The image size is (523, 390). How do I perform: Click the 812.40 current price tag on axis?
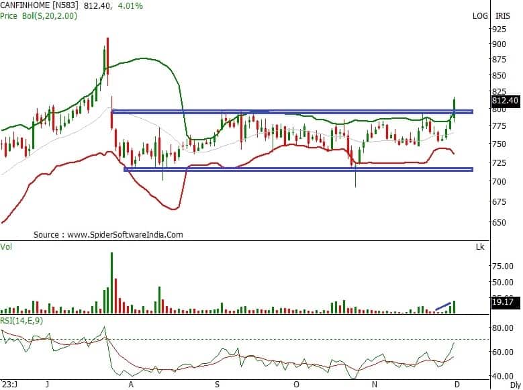tap(506, 101)
